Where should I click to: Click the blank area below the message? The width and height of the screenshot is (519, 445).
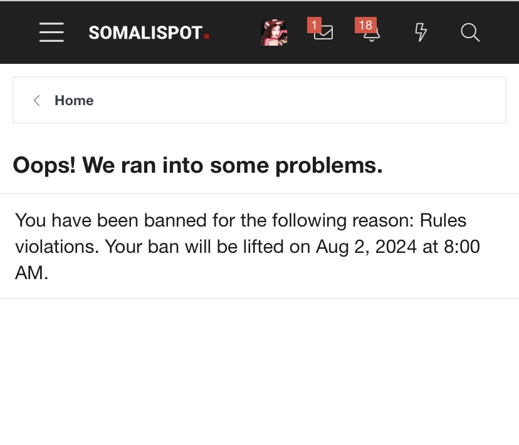pyautogui.click(x=259, y=371)
